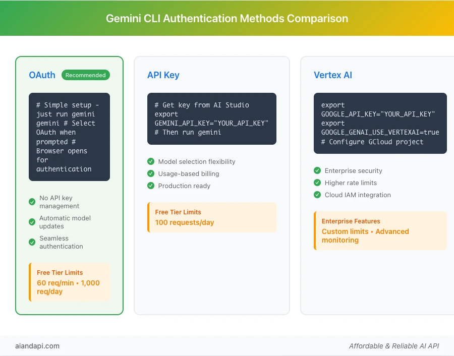454x356 pixels.
Task: Select the Vertex AI card heading
Action: click(x=333, y=75)
